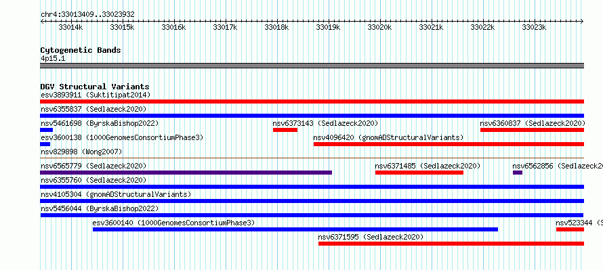Viewport: 603px width, 270px height.
Task: Click the 'DGV Structural Variants' track title
Action: 95,87
